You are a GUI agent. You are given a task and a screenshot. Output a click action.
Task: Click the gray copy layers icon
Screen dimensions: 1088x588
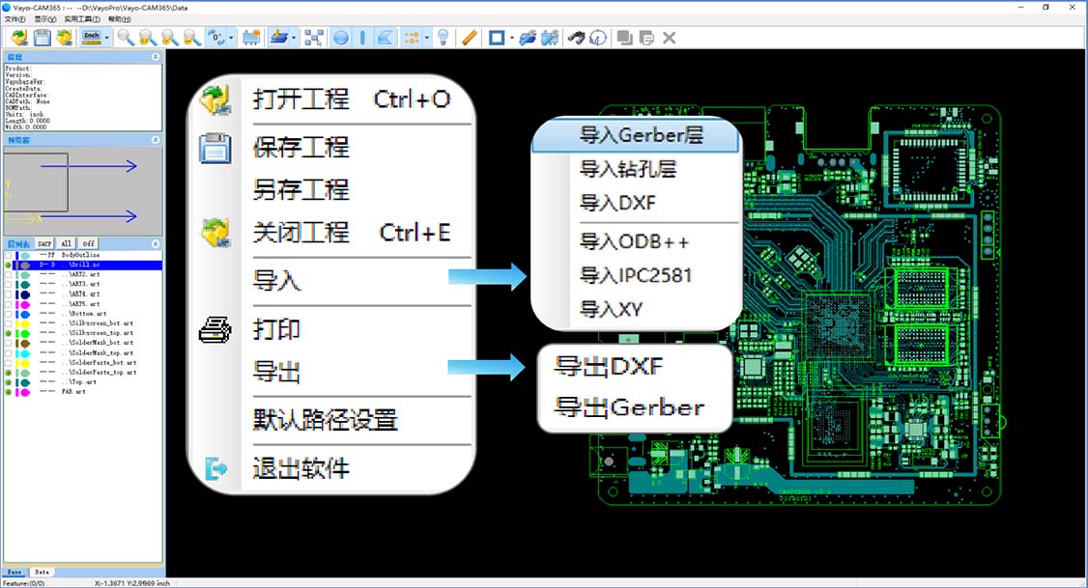(x=624, y=38)
